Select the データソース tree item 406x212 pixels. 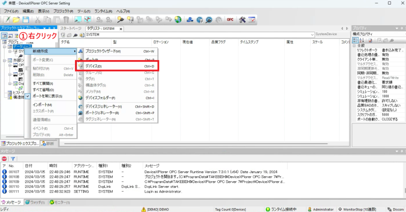tap(22, 47)
